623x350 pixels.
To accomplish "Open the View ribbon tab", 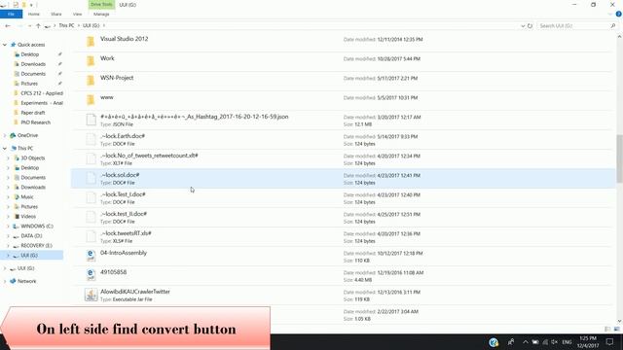I will click(x=77, y=14).
